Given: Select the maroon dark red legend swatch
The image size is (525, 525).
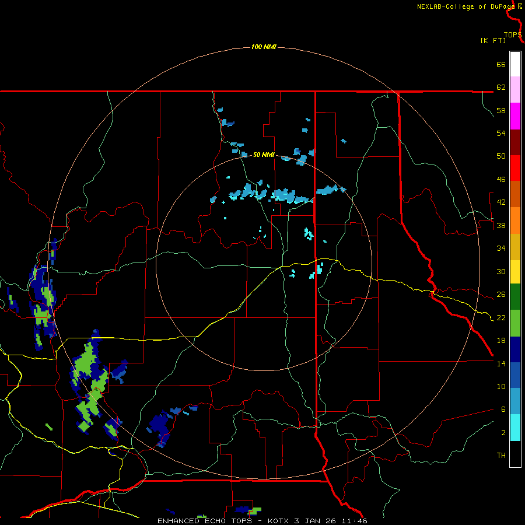Looking at the screenshot, I should 515,142.
